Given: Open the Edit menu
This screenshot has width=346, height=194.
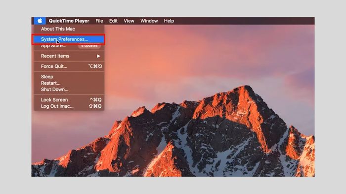Looking at the screenshot, I should [113, 21].
